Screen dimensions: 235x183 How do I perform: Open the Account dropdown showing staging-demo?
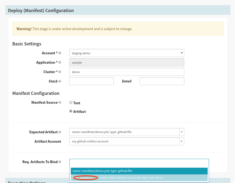pyautogui.click(x=126, y=53)
